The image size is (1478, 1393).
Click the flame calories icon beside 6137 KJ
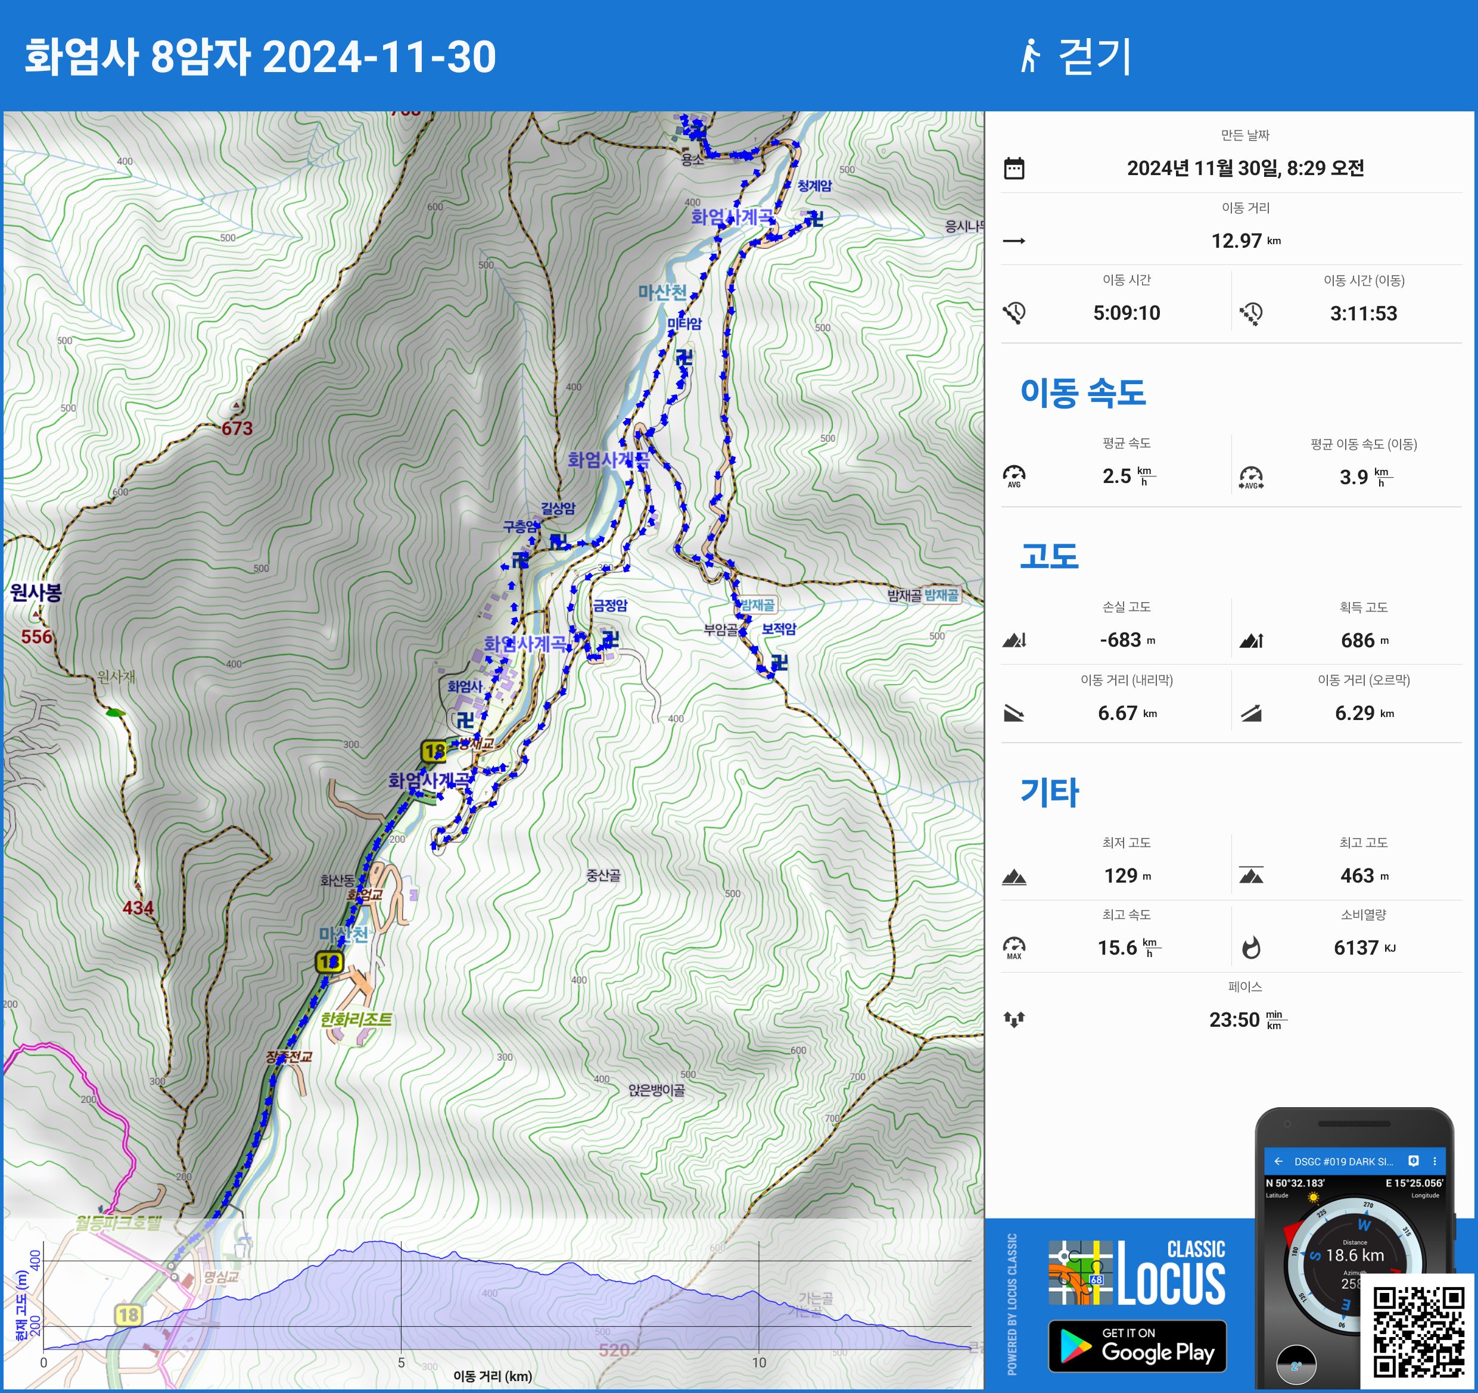click(1251, 948)
